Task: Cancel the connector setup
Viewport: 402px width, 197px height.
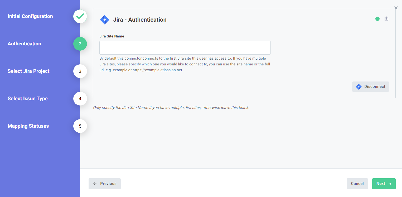Action: pos(357,184)
